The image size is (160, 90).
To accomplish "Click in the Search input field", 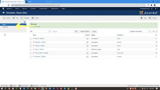I will tap(63, 31).
